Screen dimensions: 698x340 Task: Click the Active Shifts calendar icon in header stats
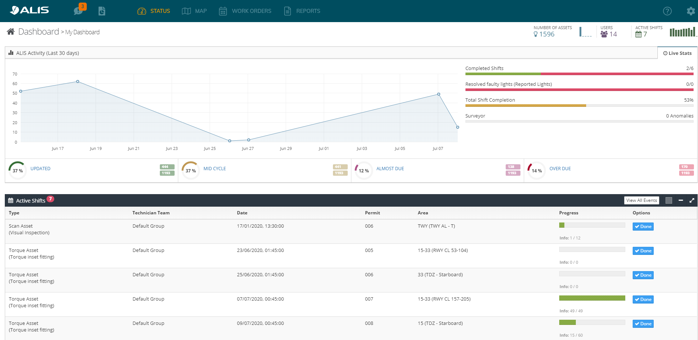coord(638,34)
